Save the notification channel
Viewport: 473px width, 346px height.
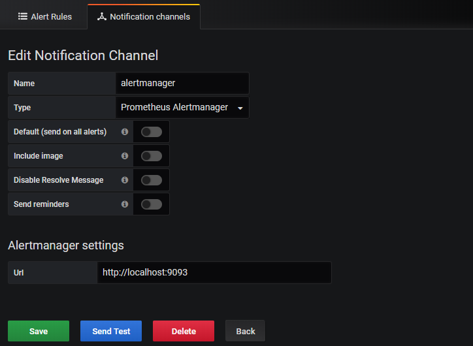pyautogui.click(x=39, y=331)
